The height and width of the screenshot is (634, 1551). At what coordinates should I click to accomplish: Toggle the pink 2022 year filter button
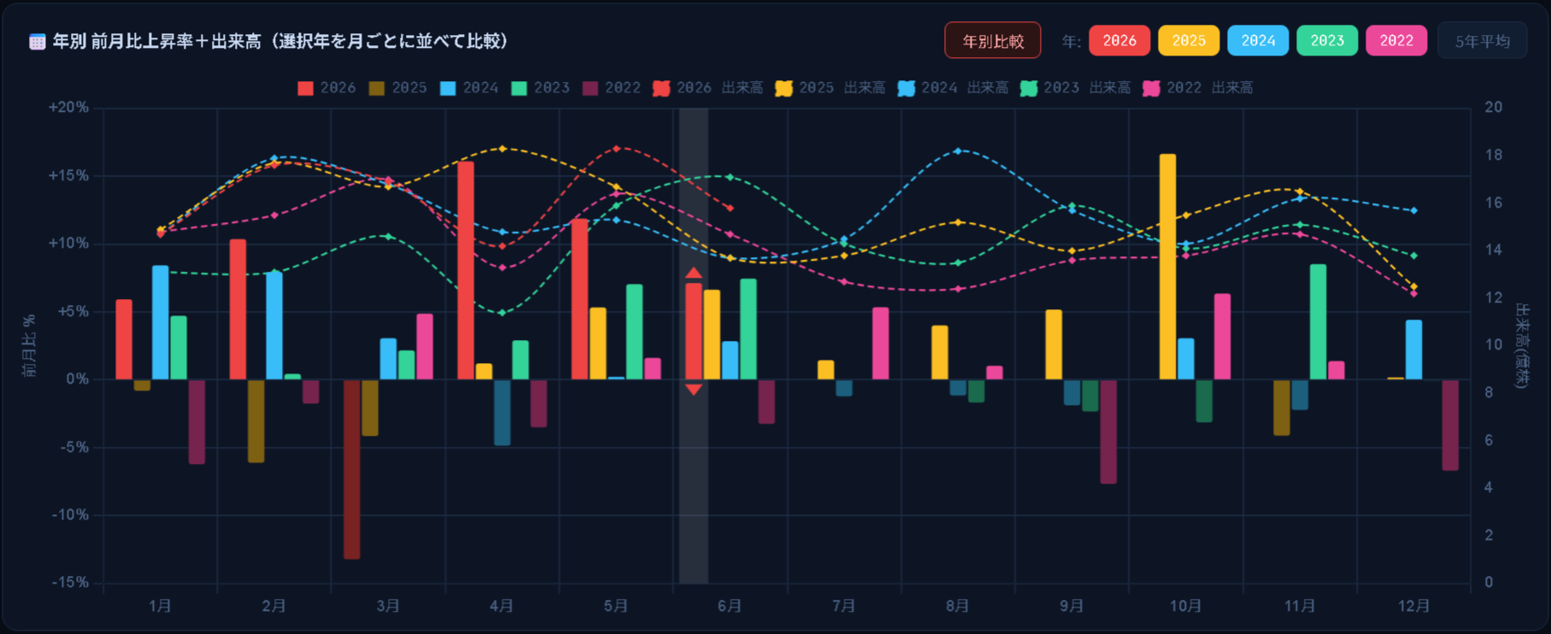(x=1396, y=41)
